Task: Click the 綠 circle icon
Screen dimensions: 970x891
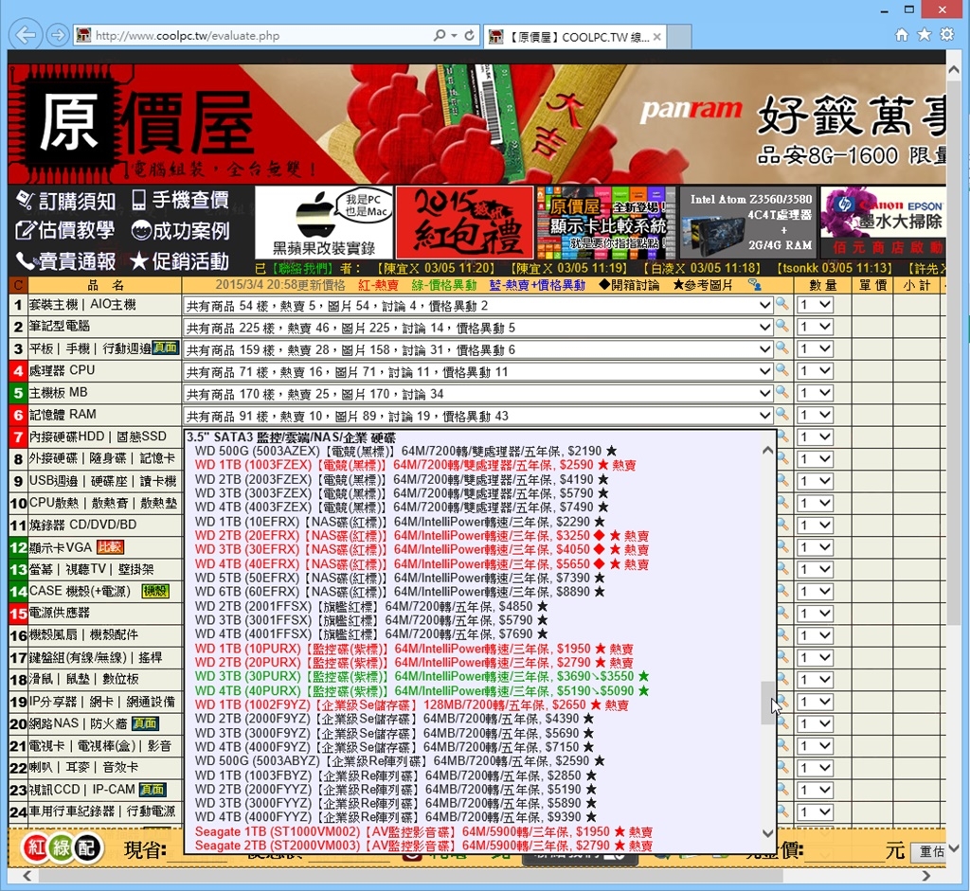Action: pyautogui.click(x=61, y=847)
